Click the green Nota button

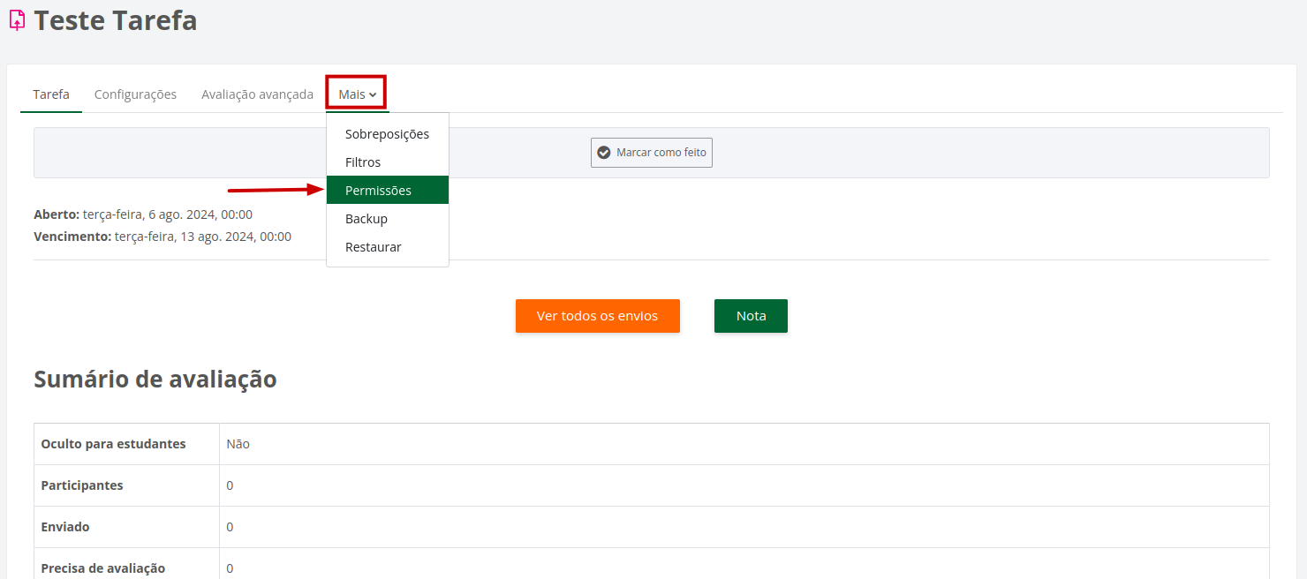coord(751,316)
